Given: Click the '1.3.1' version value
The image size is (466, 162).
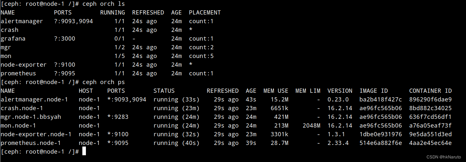Looking at the screenshot, I should [x=336, y=134].
